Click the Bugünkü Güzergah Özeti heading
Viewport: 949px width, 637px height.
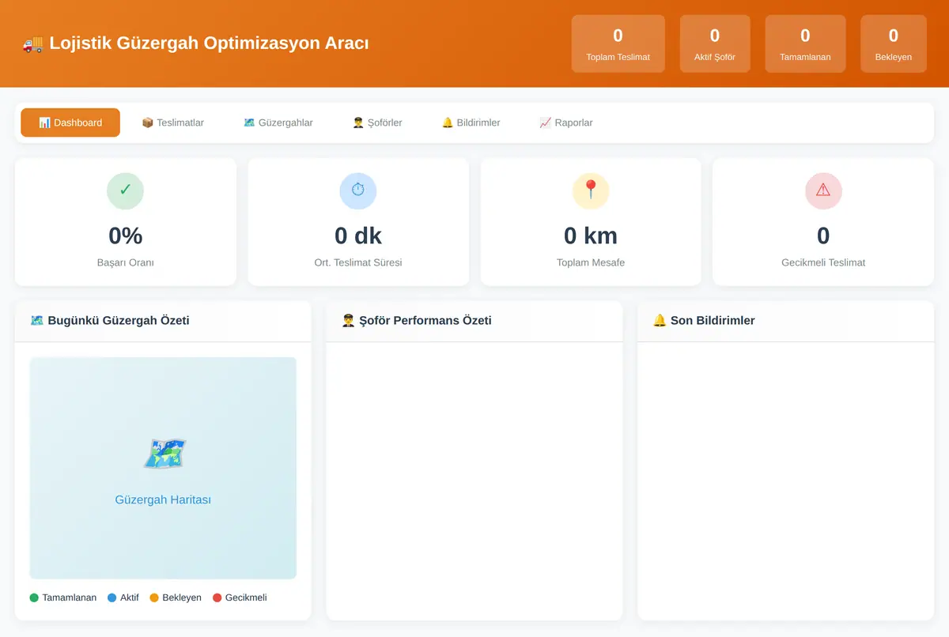(x=119, y=320)
